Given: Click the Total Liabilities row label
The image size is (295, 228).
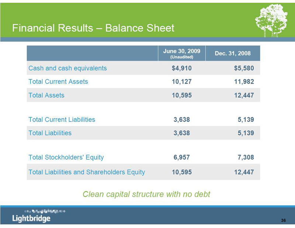Looking at the screenshot, I should [x=50, y=133].
